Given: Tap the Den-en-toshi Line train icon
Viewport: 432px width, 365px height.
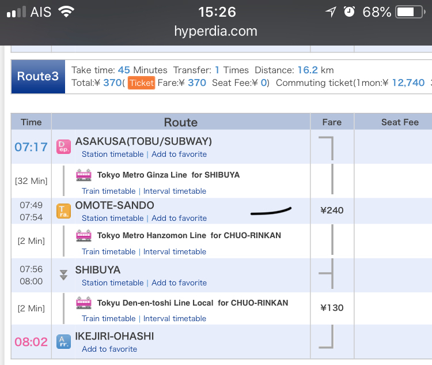Looking at the screenshot, I should click(84, 303).
